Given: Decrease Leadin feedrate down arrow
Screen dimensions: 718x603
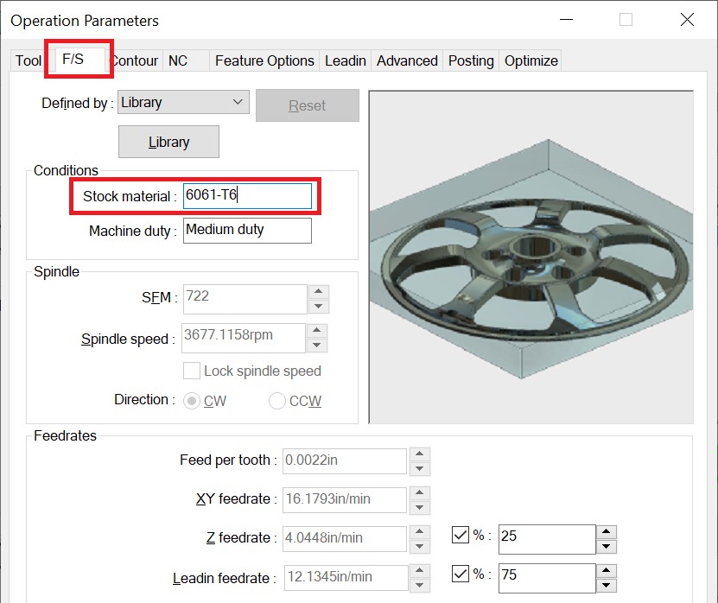Looking at the screenshot, I should click(420, 586).
